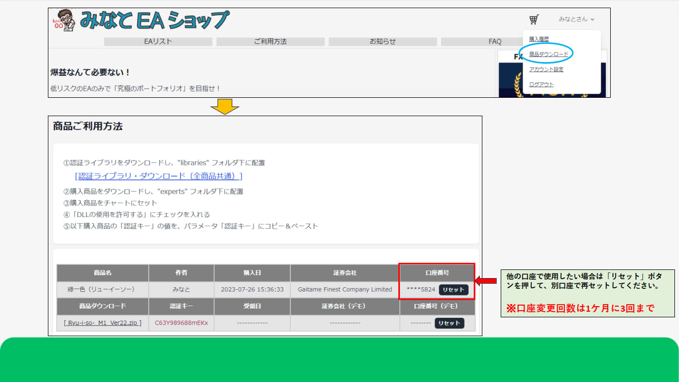Open the shopping cart icon
The width and height of the screenshot is (679, 382).
(534, 20)
